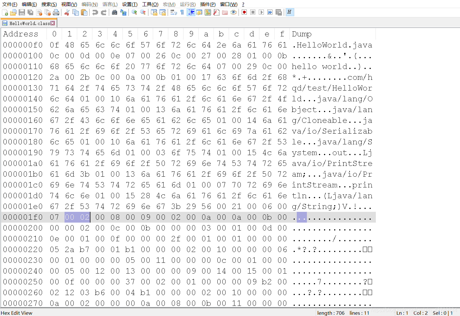
Task: Open the 编辑(E) menu
Action: [x=29, y=4]
